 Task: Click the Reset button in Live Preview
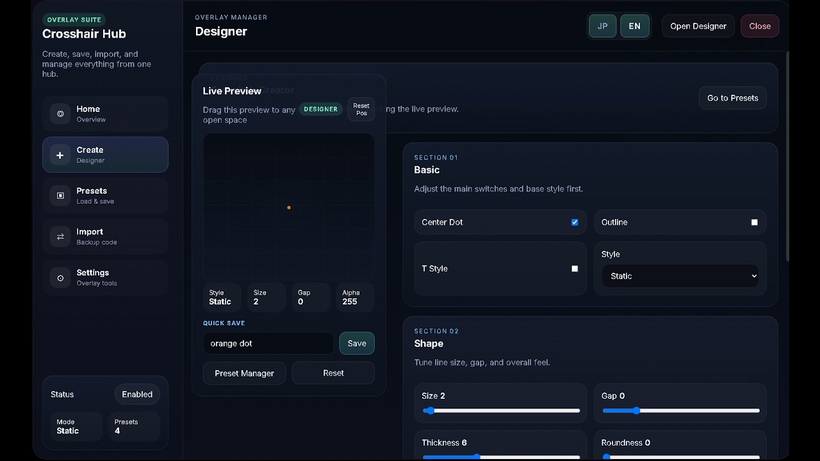[x=333, y=373]
